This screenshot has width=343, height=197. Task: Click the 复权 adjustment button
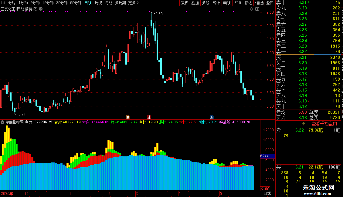click(185, 3)
